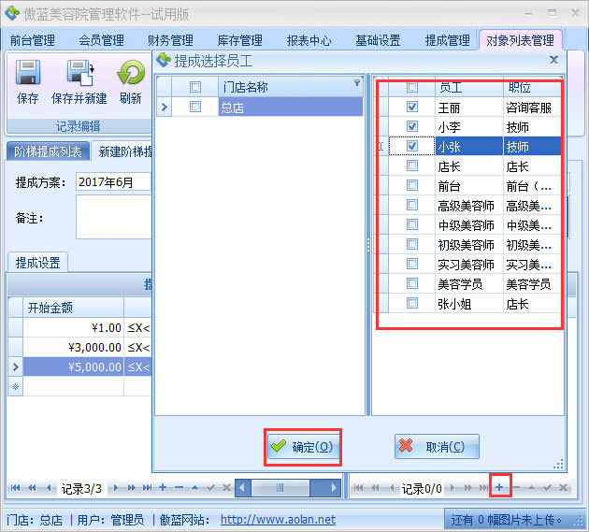Viewport: 589px width, 532px height.
Task: Close the 提成选择员工 dialog with the X
Action: (553, 60)
